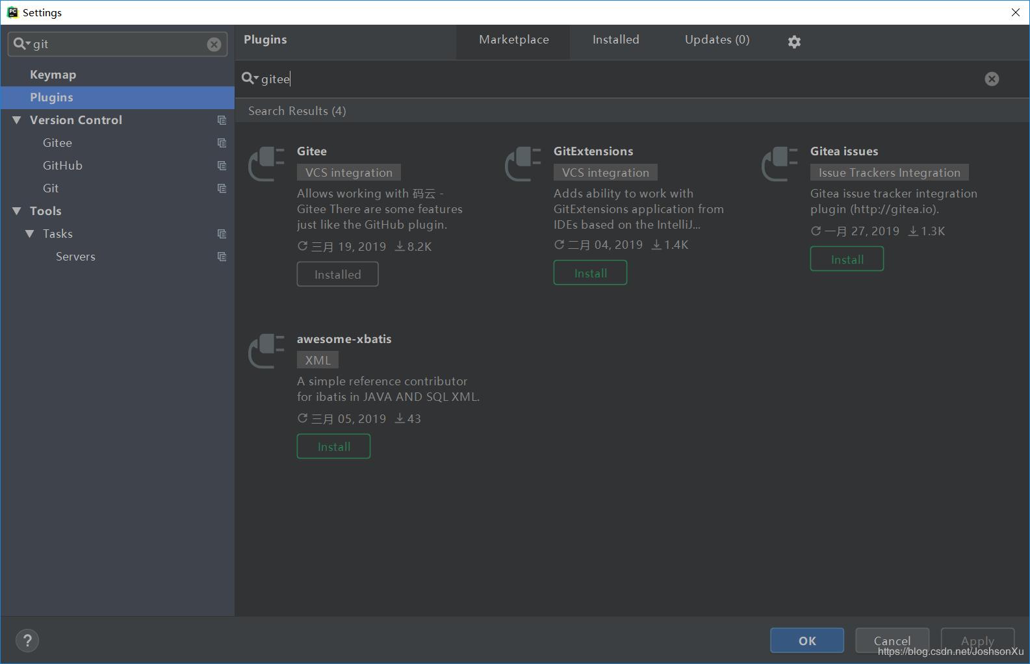Image resolution: width=1030 pixels, height=664 pixels.
Task: Open the Gitee plugin title
Action: click(312, 151)
